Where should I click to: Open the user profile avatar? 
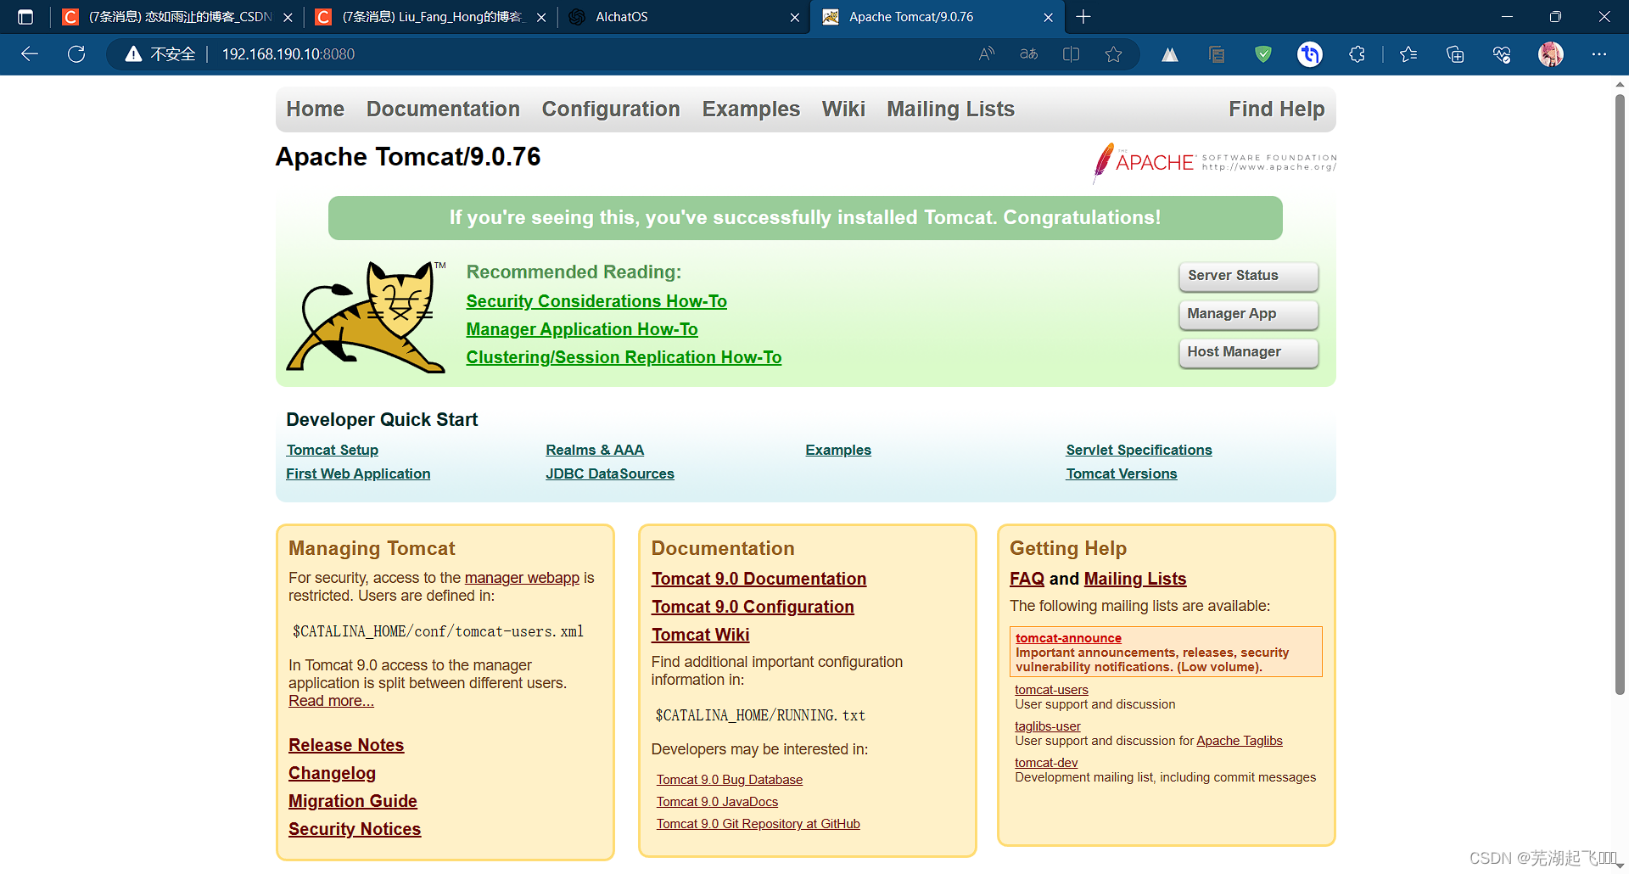coord(1551,54)
